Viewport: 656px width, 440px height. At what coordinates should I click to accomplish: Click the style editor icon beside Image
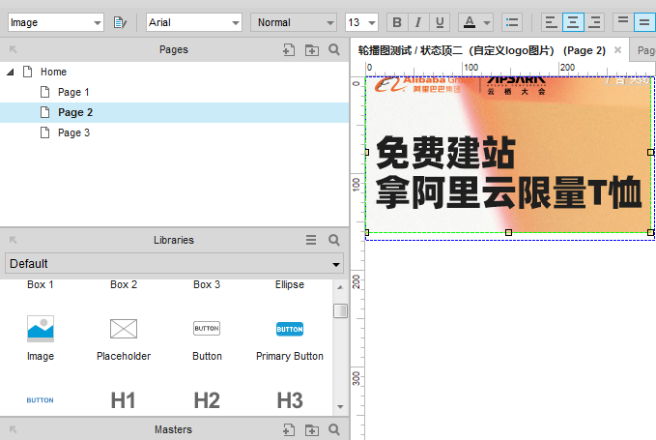pyautogui.click(x=120, y=22)
